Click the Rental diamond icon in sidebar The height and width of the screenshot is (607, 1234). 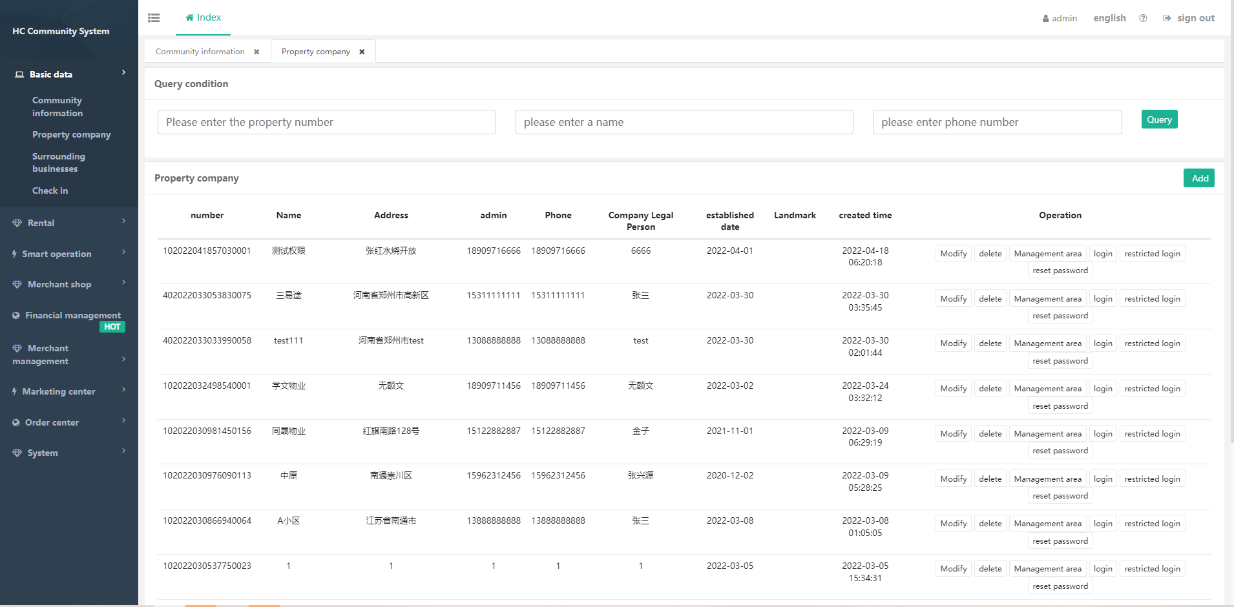coord(17,223)
